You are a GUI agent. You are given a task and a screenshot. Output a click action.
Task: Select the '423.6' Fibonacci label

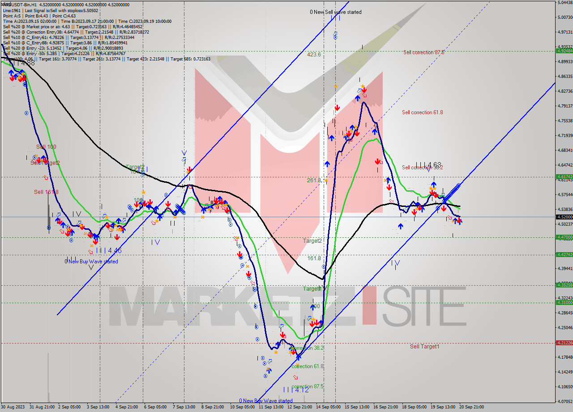coord(314,54)
